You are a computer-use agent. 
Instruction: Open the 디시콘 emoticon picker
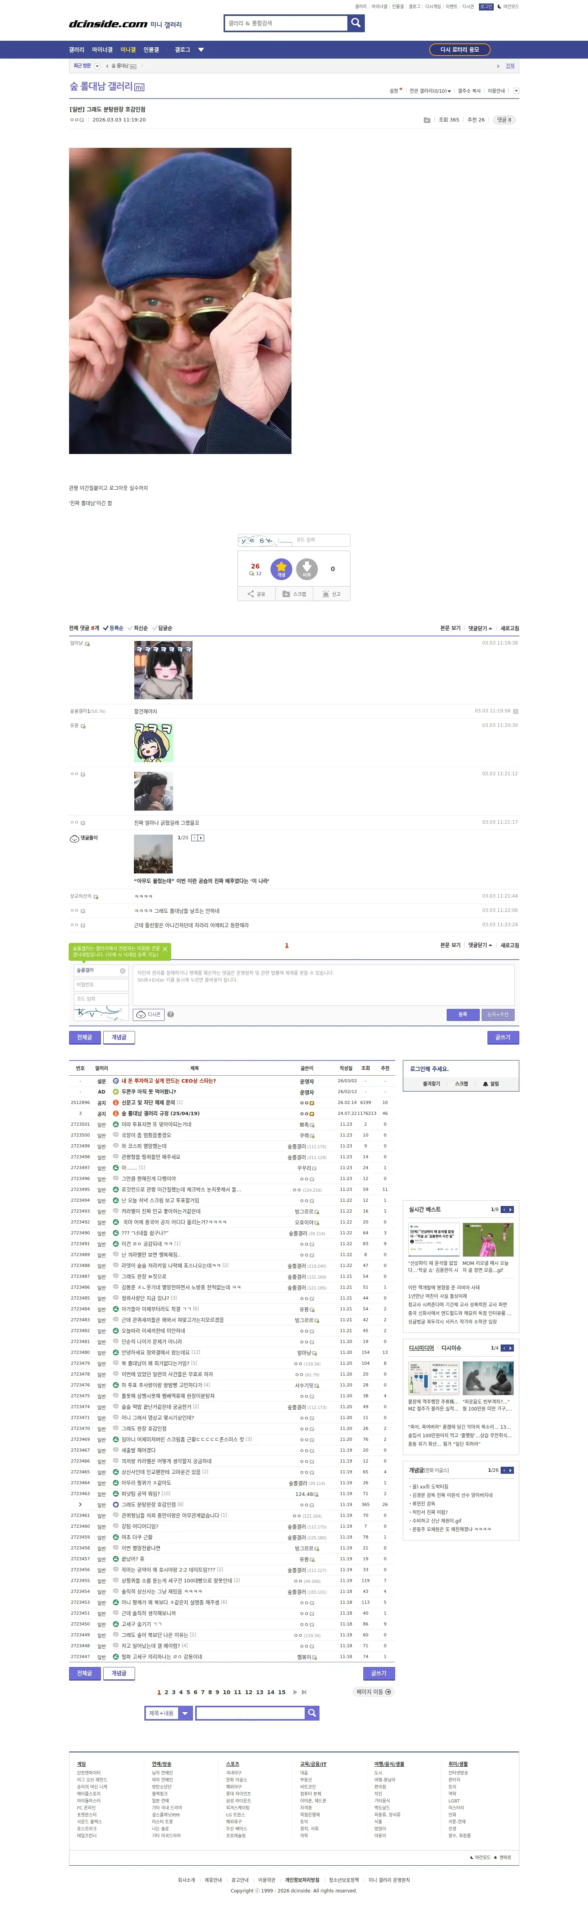(x=149, y=1014)
